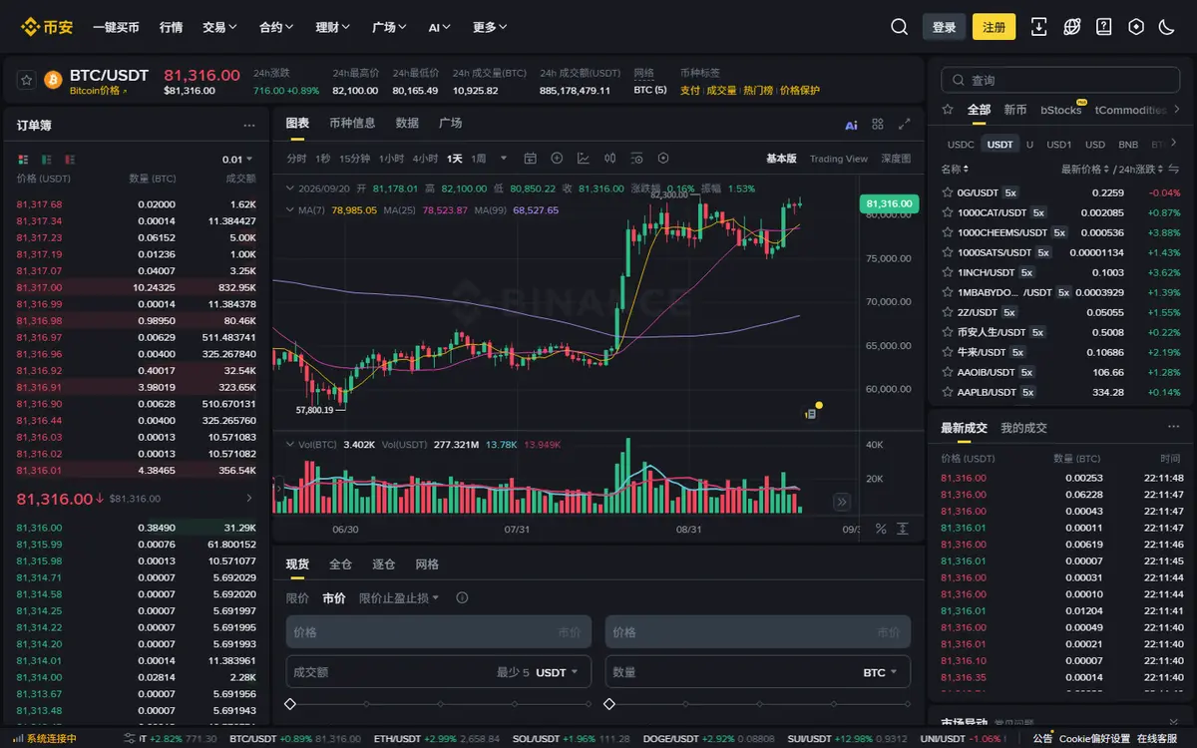Toggle dark mode moon icon
This screenshot has height=748, width=1197.
point(1167,27)
